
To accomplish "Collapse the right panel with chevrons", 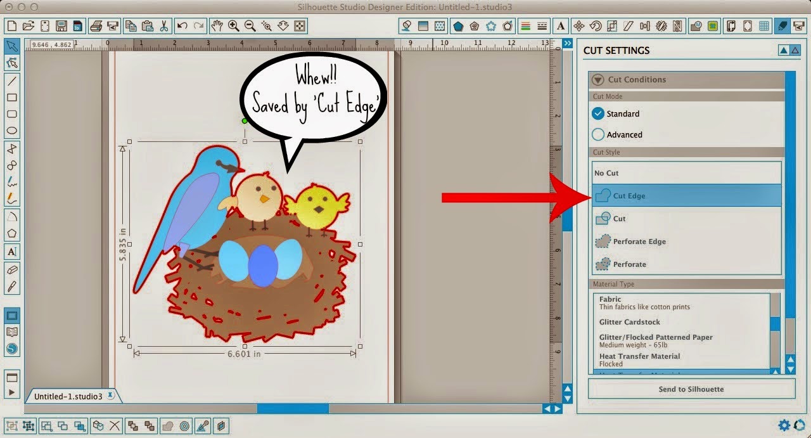I will click(567, 43).
